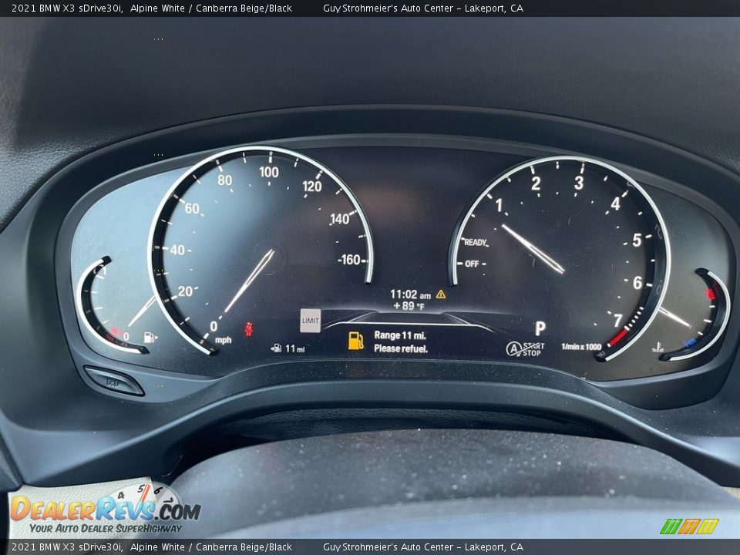Viewport: 740px width, 555px height.
Task: Click the red redline zone on tachometer
Action: (617, 338)
